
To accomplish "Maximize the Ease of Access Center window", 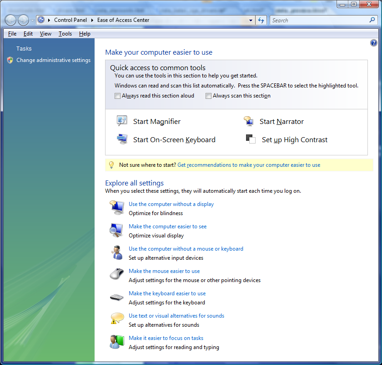I will 354,5.
